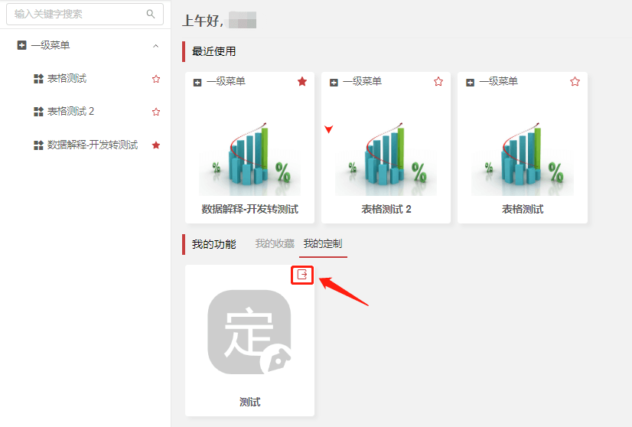Toggle star for sidebar 表格测试 2

pyautogui.click(x=156, y=112)
